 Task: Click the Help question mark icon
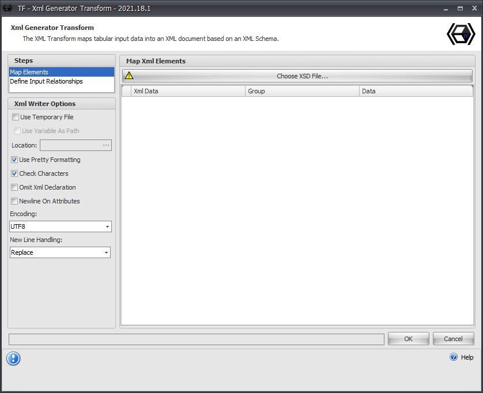pyautogui.click(x=454, y=357)
